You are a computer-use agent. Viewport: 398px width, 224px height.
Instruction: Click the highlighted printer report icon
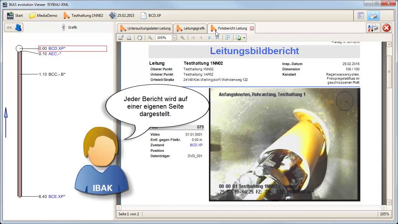pos(374,15)
